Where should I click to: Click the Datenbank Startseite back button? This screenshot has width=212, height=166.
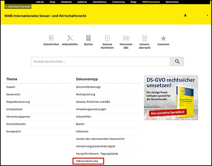(x=17, y=6)
